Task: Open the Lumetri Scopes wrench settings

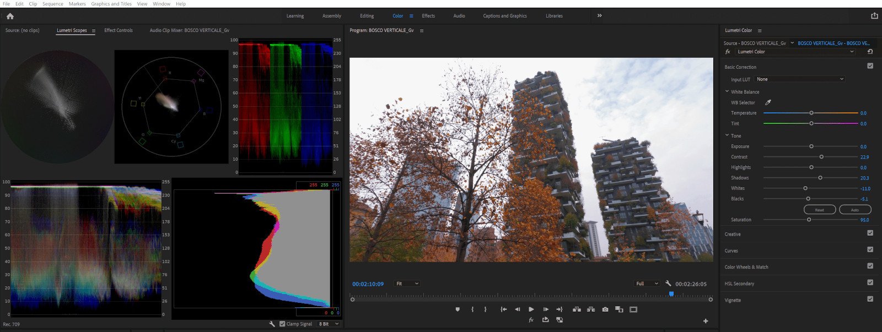Action: click(272, 324)
